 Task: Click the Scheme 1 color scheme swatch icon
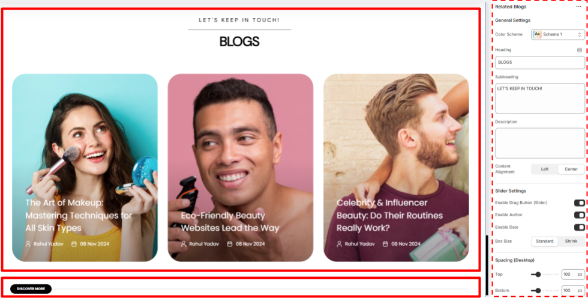click(538, 34)
